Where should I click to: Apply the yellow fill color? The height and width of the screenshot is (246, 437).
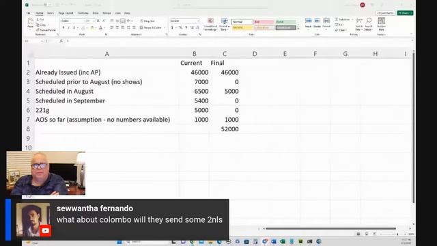[92, 27]
